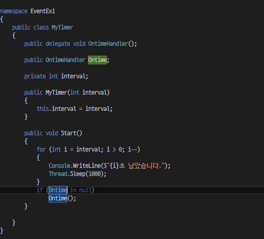Viewport: 264px width, 239px height.
Task: Click 'i--' in the for loop
Action: [133, 150]
